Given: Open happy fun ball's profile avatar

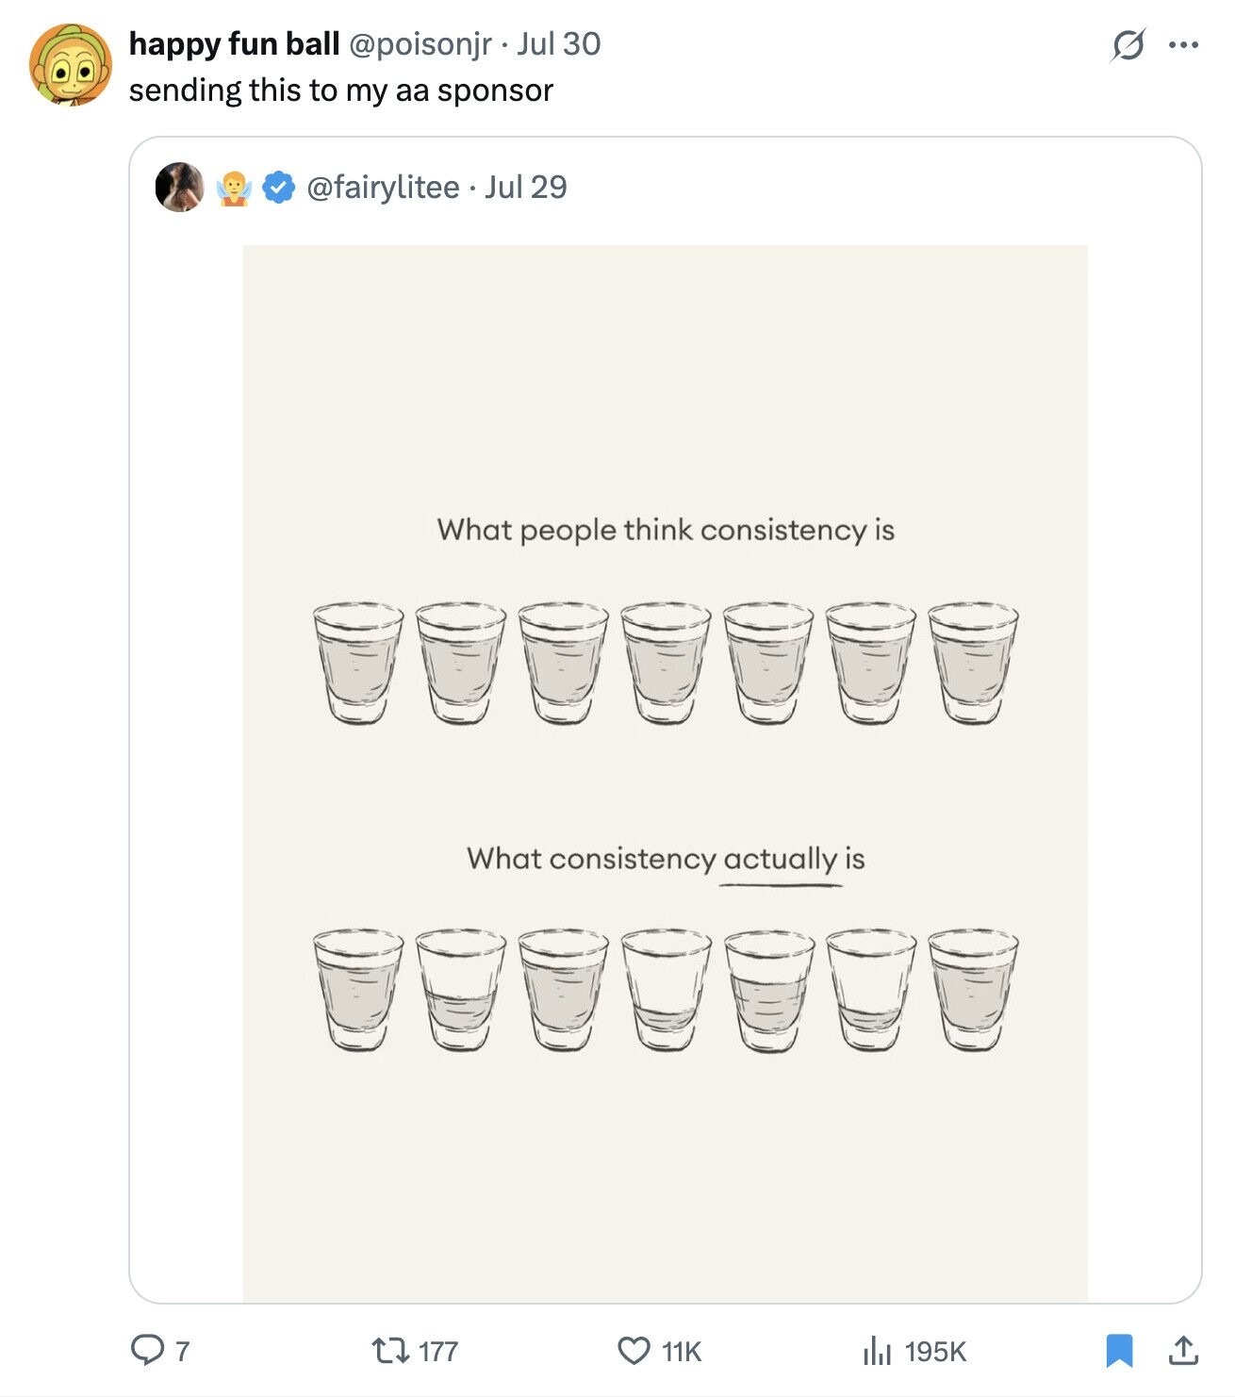Looking at the screenshot, I should point(70,64).
